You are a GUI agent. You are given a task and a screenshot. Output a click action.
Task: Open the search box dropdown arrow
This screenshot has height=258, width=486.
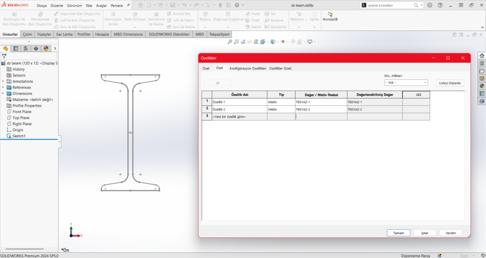point(422,5)
